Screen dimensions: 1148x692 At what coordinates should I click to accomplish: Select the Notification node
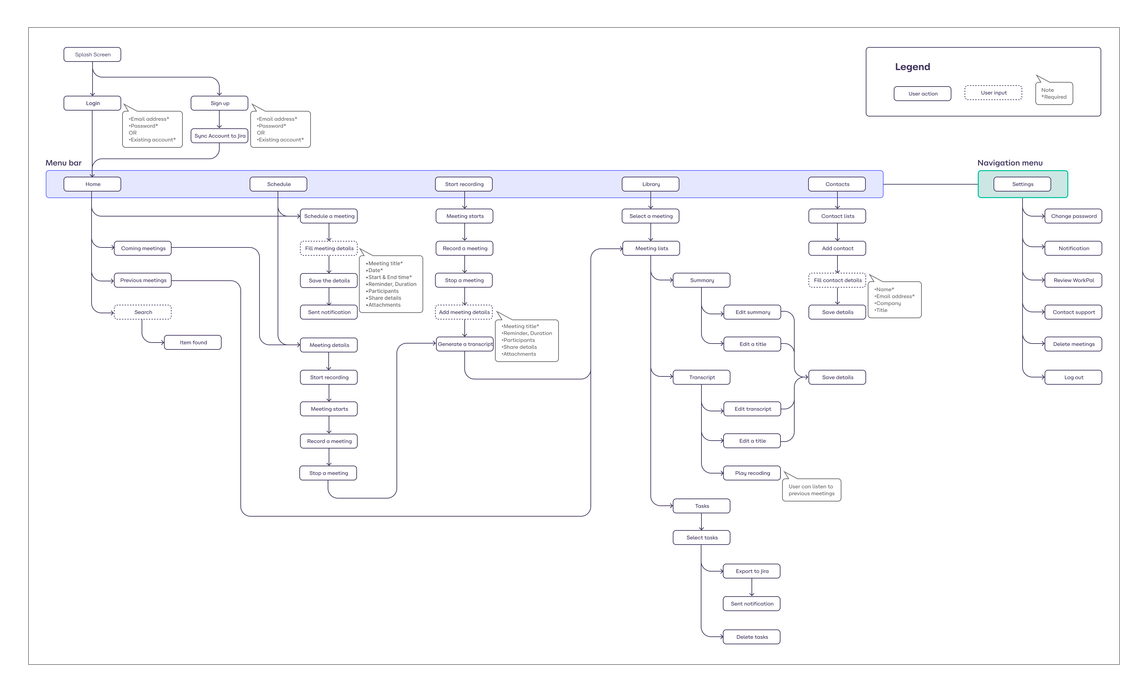tap(1074, 248)
